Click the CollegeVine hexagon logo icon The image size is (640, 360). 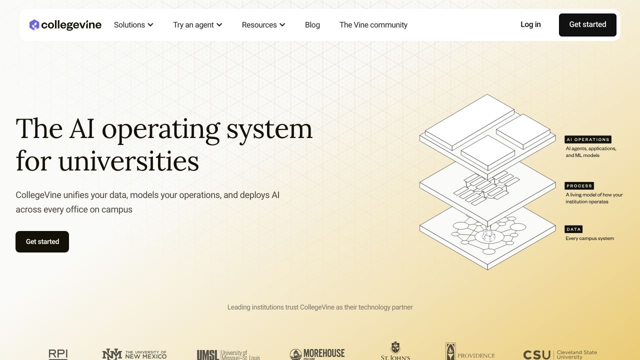[x=34, y=25]
